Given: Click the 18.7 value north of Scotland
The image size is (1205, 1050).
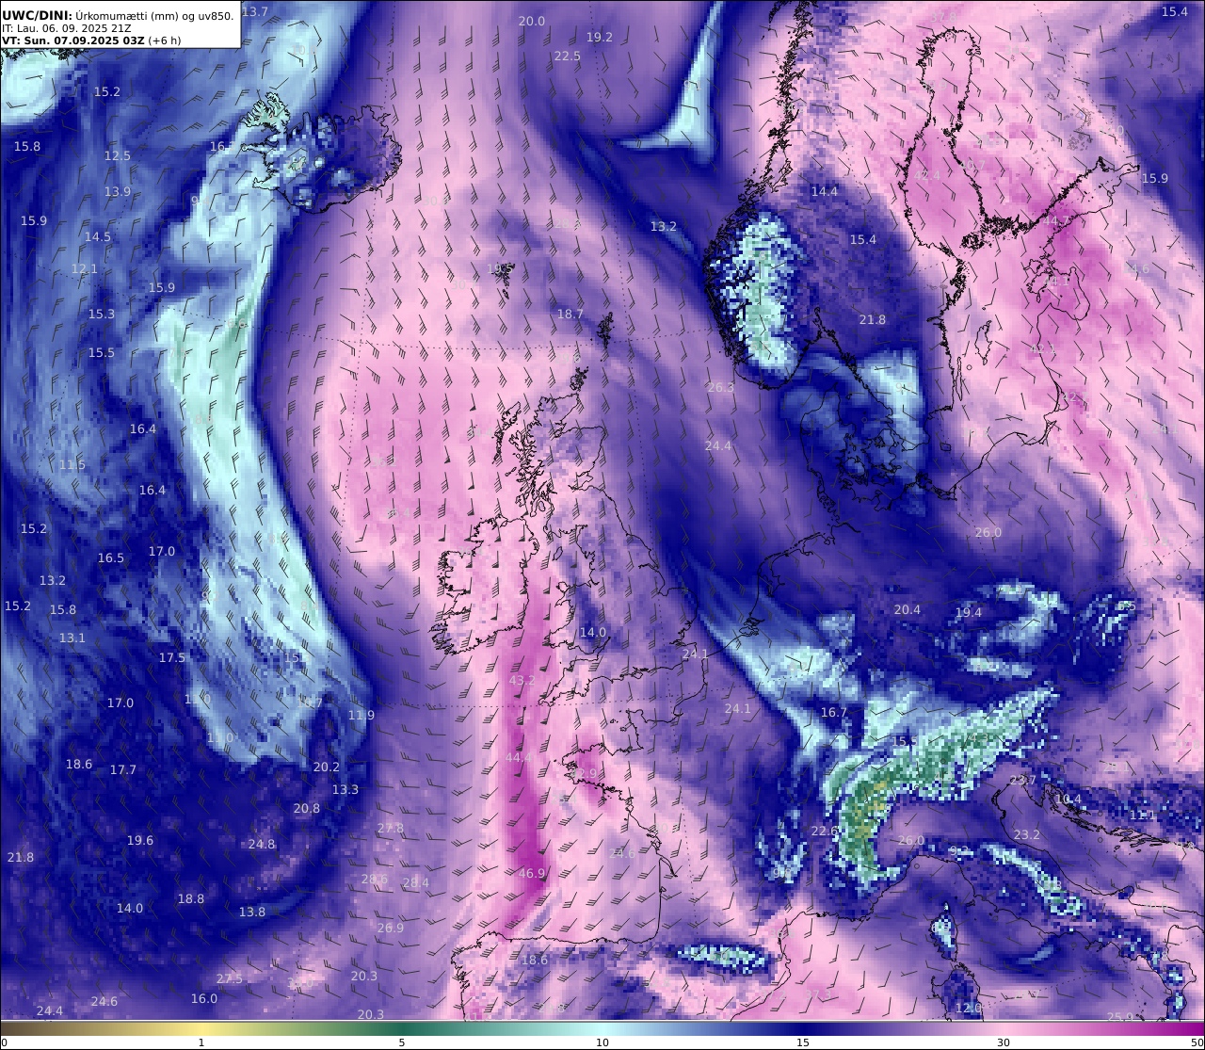Looking at the screenshot, I should point(570,314).
